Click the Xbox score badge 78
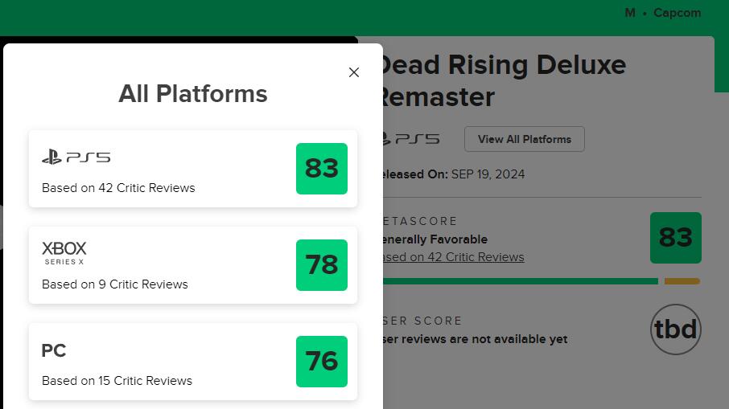Screen dimensions: 729x409 pyautogui.click(x=321, y=265)
